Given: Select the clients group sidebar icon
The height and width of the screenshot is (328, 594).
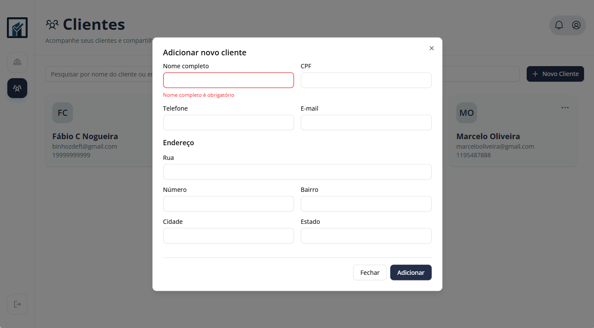Looking at the screenshot, I should 17,88.
